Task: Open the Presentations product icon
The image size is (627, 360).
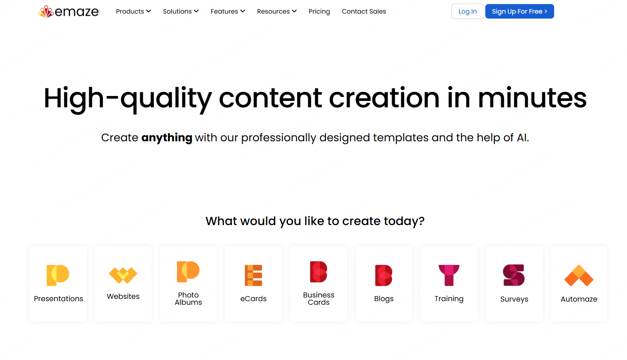Action: pos(58,275)
